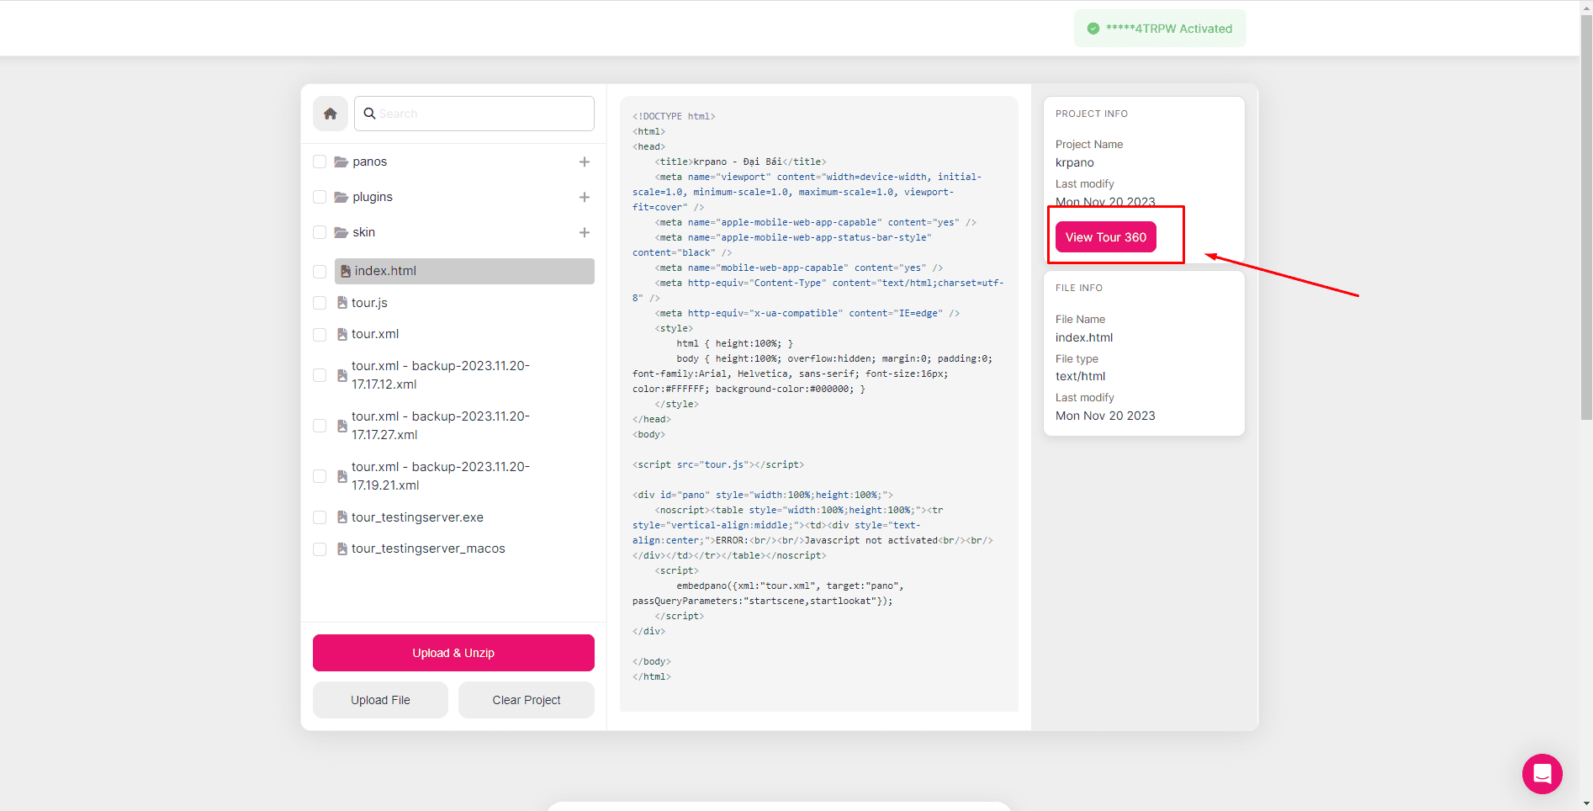Open the panos folder label
The height and width of the screenshot is (811, 1593).
370,162
